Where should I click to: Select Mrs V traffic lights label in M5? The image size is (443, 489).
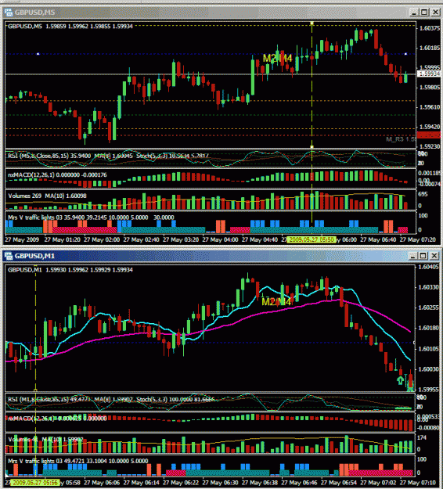tap(91, 218)
